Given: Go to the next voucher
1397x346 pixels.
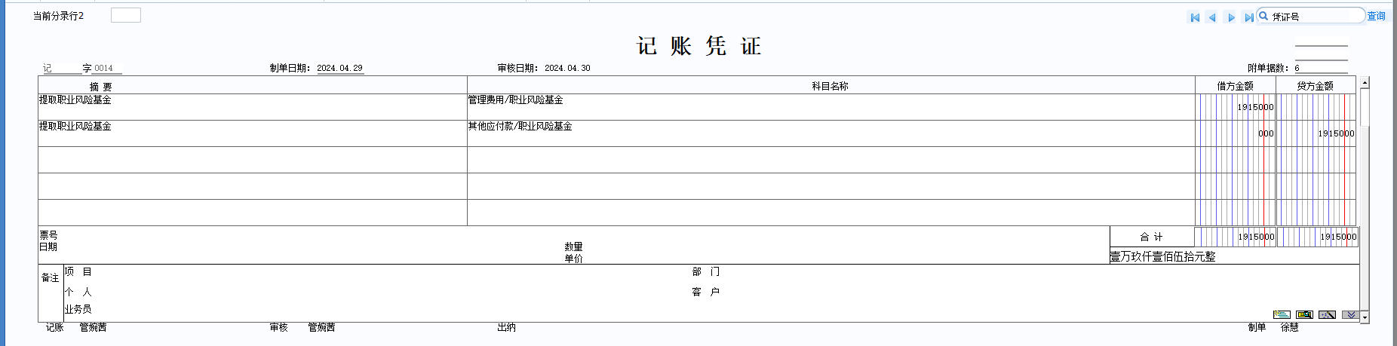Looking at the screenshot, I should point(1231,17).
